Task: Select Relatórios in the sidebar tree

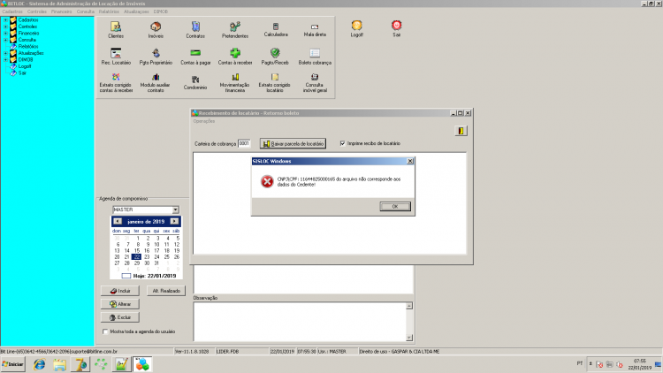Action: (28, 47)
